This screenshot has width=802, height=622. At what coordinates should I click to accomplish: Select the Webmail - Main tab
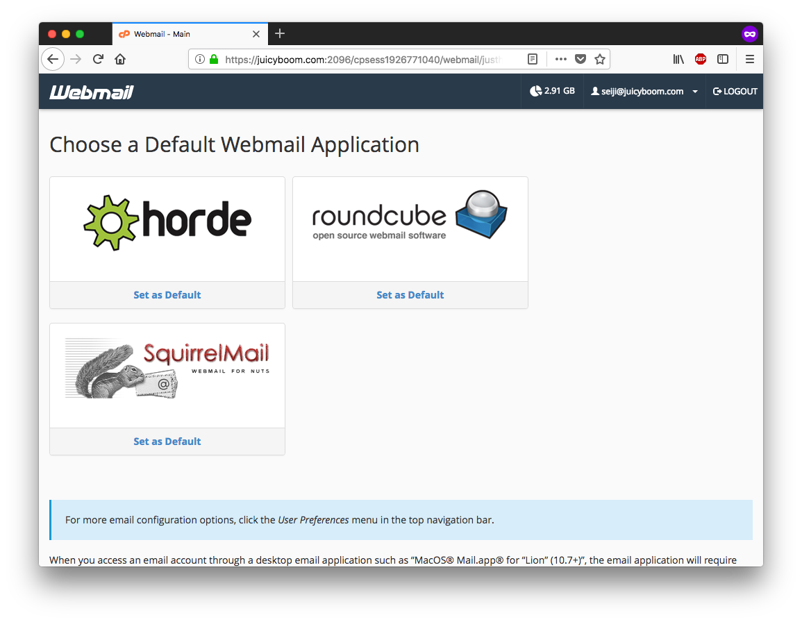181,34
